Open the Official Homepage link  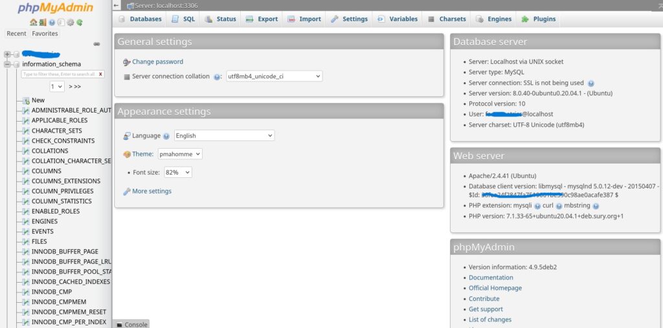495,289
